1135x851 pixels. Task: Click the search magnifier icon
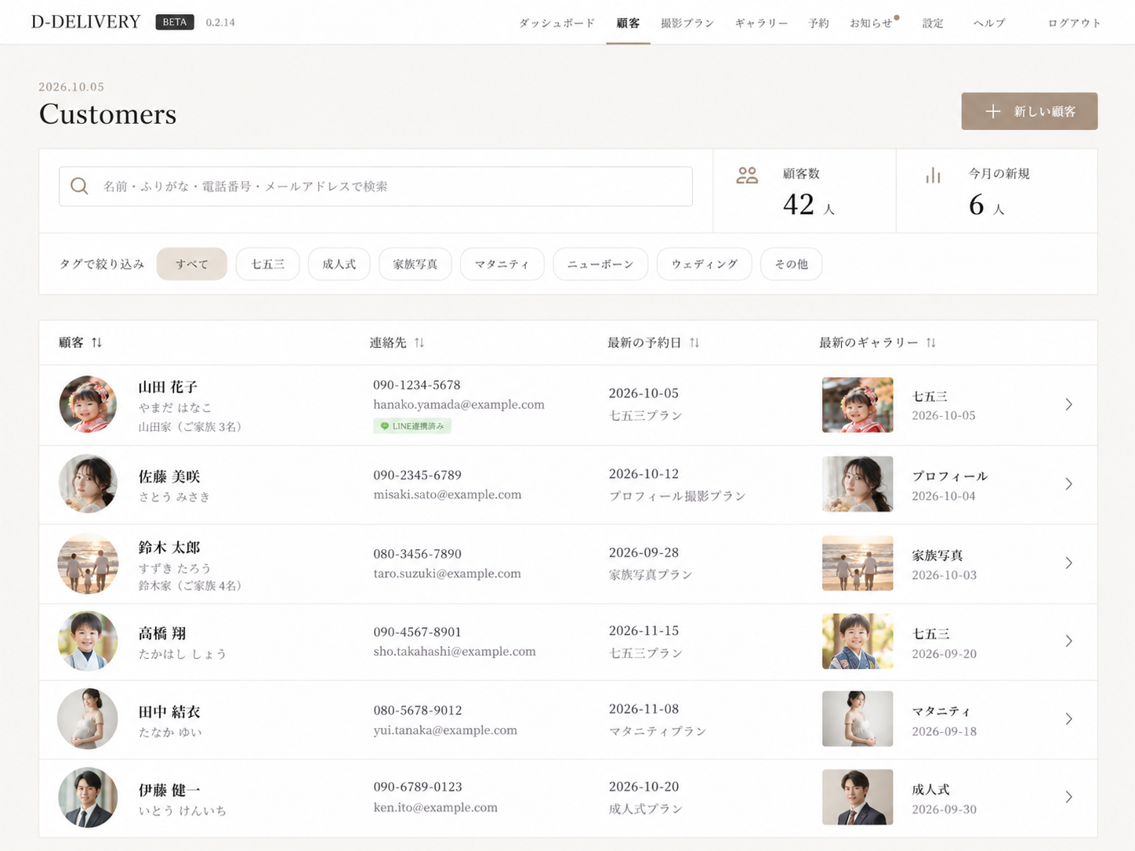[x=79, y=186]
